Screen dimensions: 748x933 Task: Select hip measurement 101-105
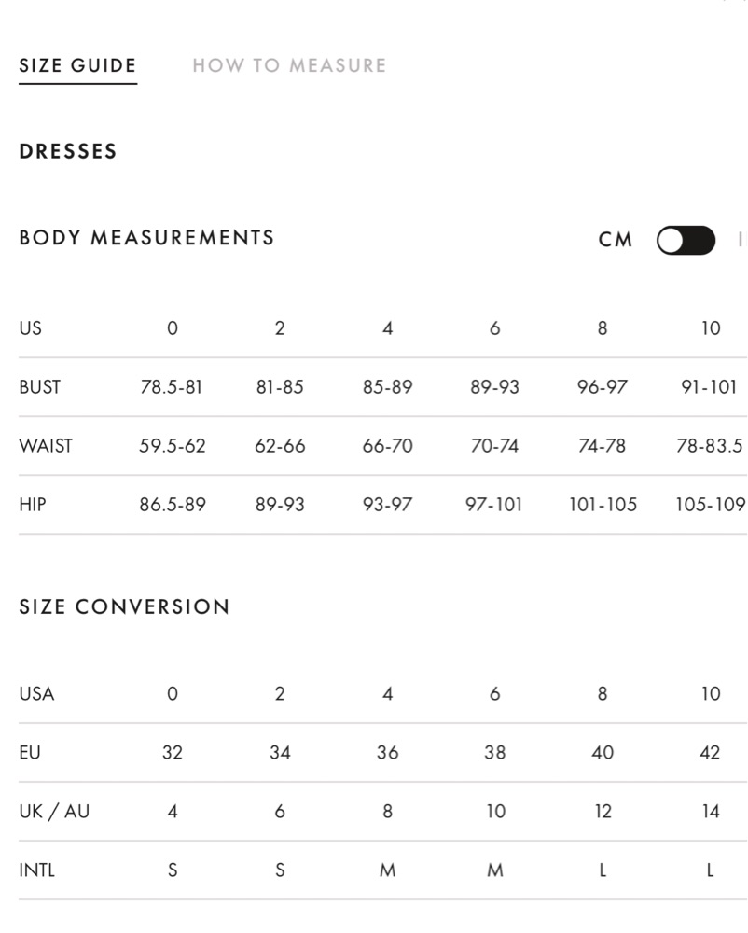pos(603,505)
